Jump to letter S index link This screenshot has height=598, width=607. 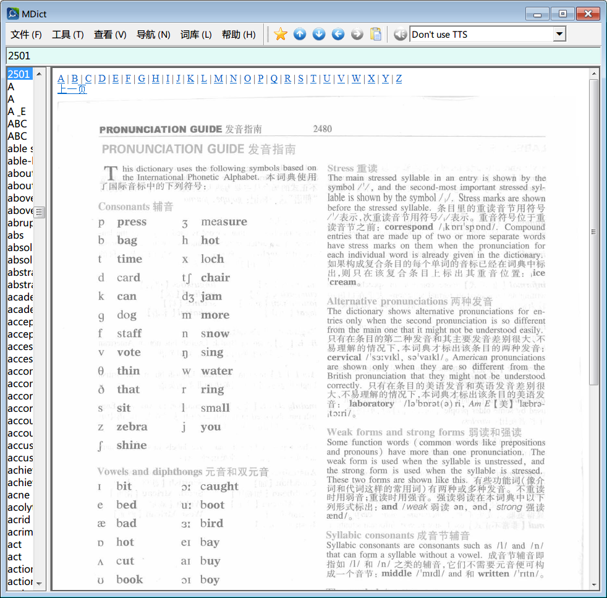point(301,79)
